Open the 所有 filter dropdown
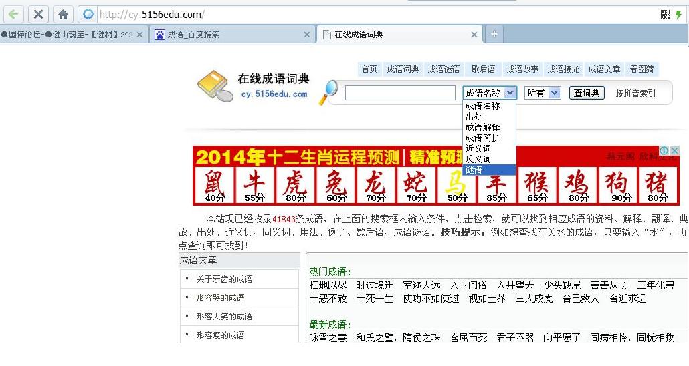Image resolution: width=689 pixels, height=366 pixels. click(542, 93)
